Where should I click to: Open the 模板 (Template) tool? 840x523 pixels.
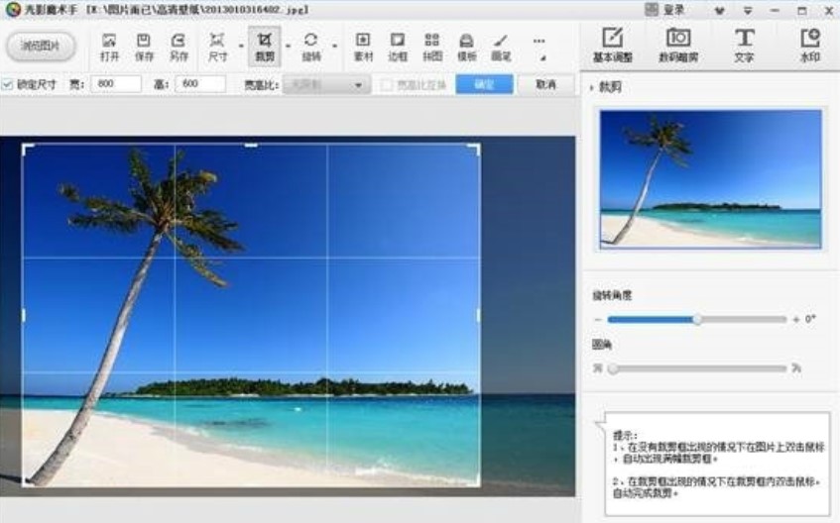[x=466, y=46]
